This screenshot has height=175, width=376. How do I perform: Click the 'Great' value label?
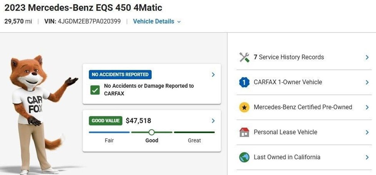point(194,141)
